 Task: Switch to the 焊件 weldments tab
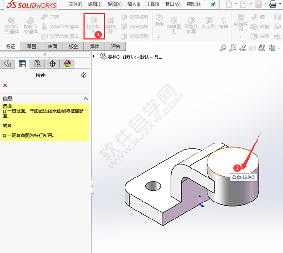pos(94,46)
